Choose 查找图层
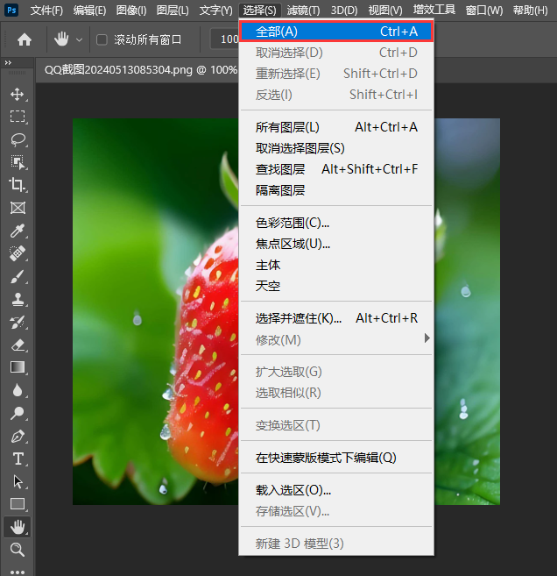557x576 pixels. [x=336, y=169]
